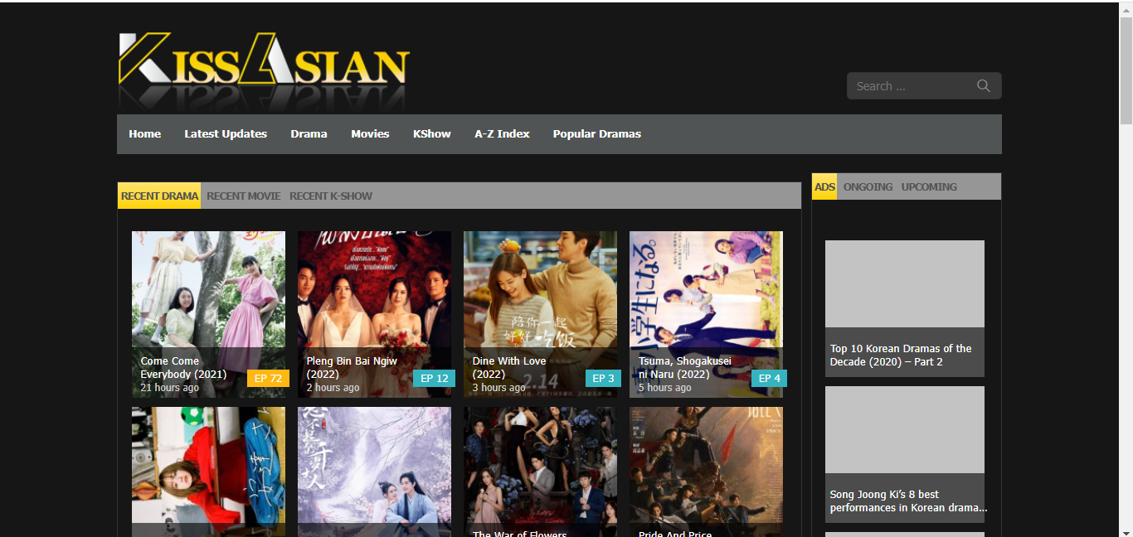Click the scrollbar up arrow
Viewport: 1133px width, 537px height.
(1126, 8)
